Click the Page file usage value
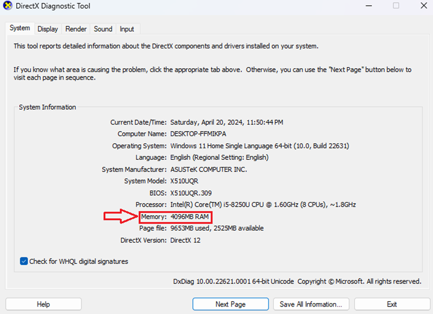The image size is (433, 314). click(216, 229)
